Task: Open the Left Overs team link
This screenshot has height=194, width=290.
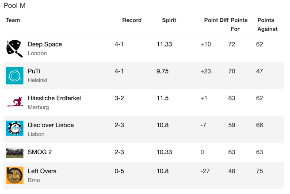Action: 42,171
